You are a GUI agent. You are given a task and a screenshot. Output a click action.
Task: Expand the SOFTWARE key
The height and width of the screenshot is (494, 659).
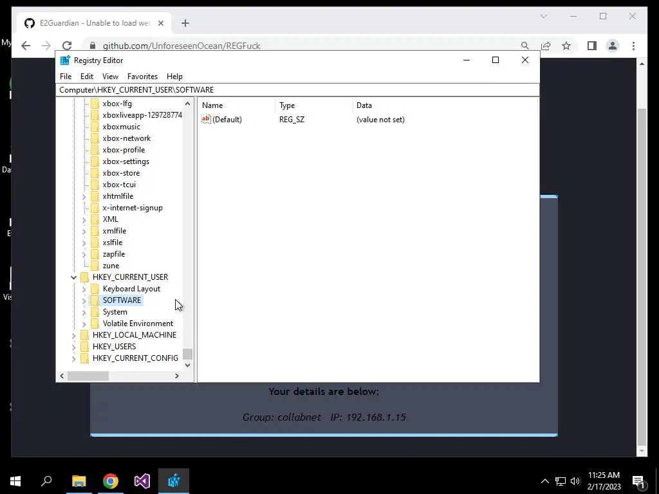[84, 300]
